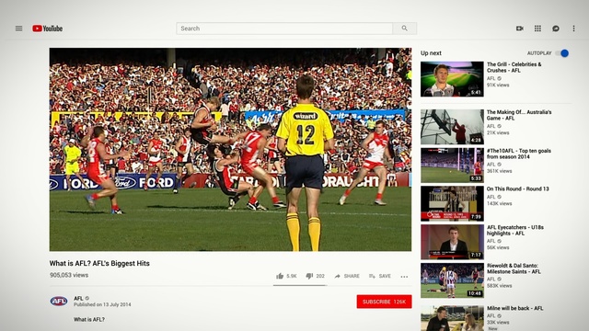
Task: Go to YouTube home via logo
Action: (47, 29)
